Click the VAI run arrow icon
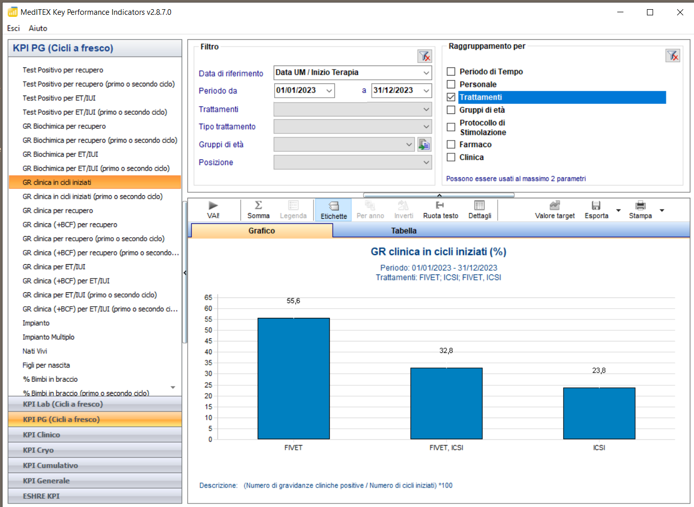This screenshot has height=507, width=694. 213,205
